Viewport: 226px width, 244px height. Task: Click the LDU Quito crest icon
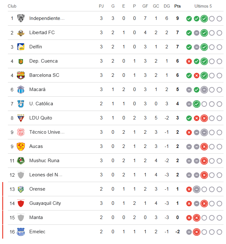point(21,118)
